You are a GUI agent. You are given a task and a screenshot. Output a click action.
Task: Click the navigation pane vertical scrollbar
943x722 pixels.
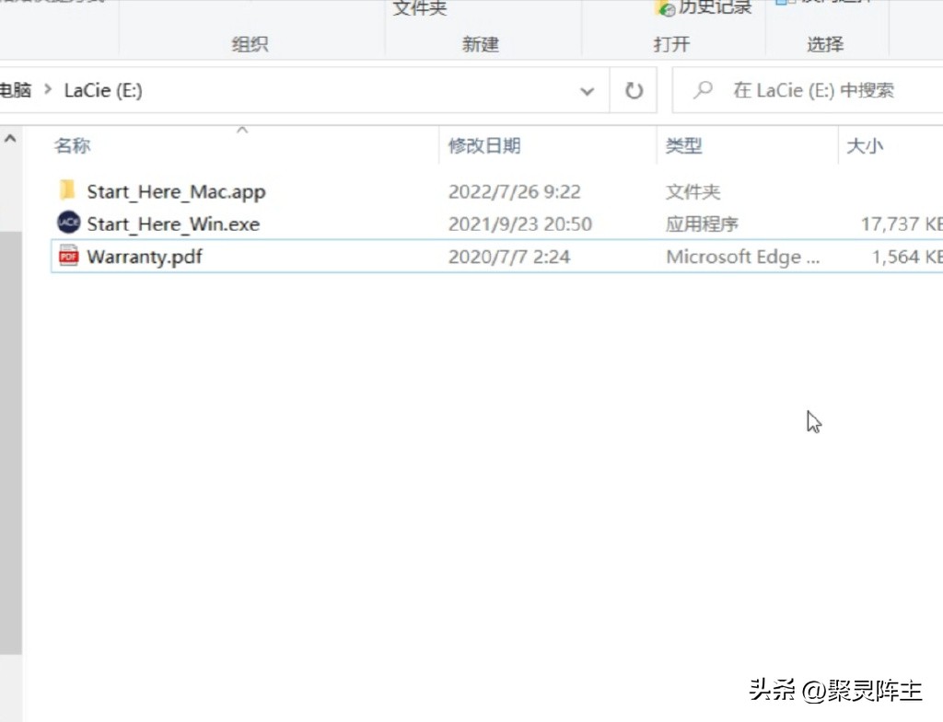coord(11,441)
